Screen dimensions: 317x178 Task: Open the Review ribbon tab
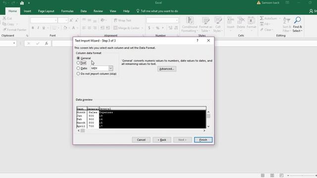[98, 11]
